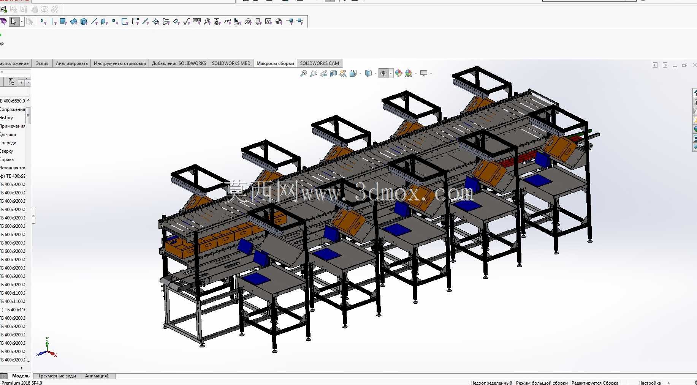The width and height of the screenshot is (697, 385).
Task: Toggle the filter axes icon
Action: click(x=94, y=22)
